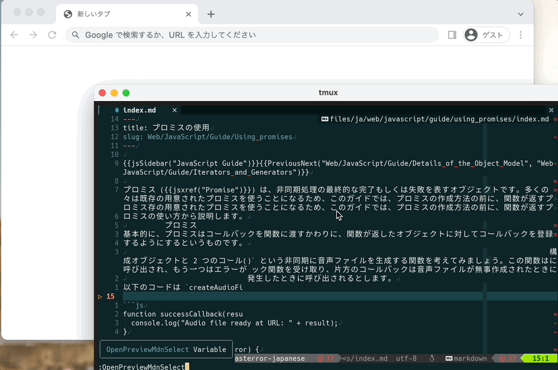Click the slug Web/JavaScript/Guide/Using_promises line
558x370 pixels.
click(x=208, y=137)
